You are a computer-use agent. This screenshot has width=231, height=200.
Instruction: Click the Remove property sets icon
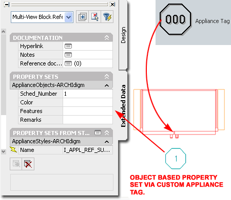click(28, 164)
